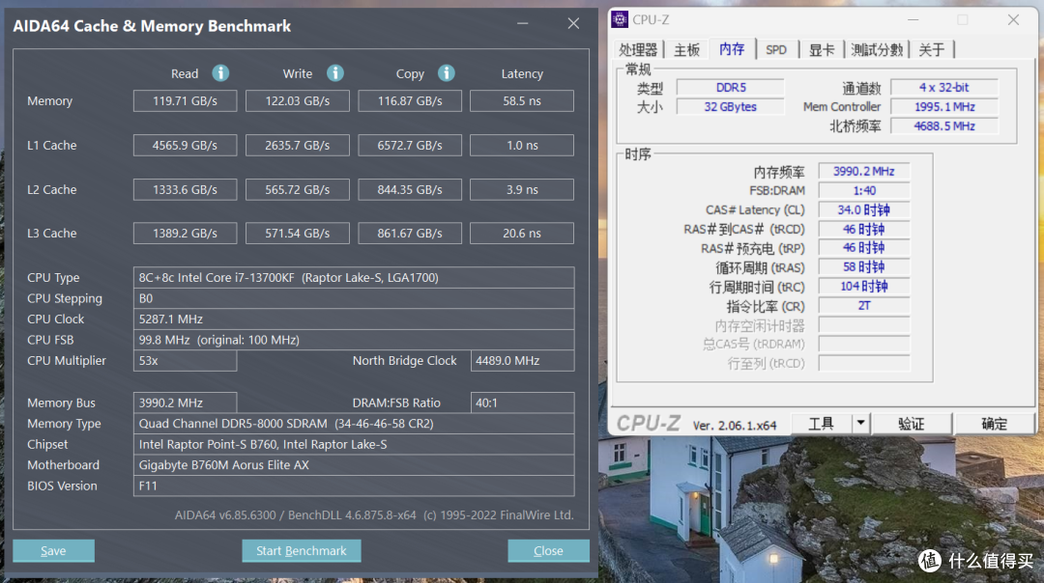The height and width of the screenshot is (583, 1044).
Task: Click the CPU-Z title bar app icon
Action: (620, 20)
